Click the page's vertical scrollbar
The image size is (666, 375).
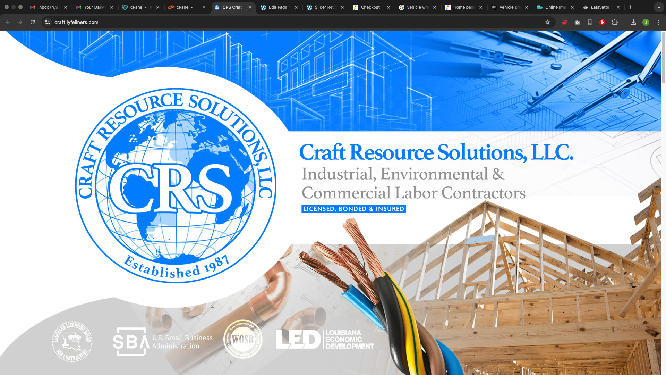point(663,57)
